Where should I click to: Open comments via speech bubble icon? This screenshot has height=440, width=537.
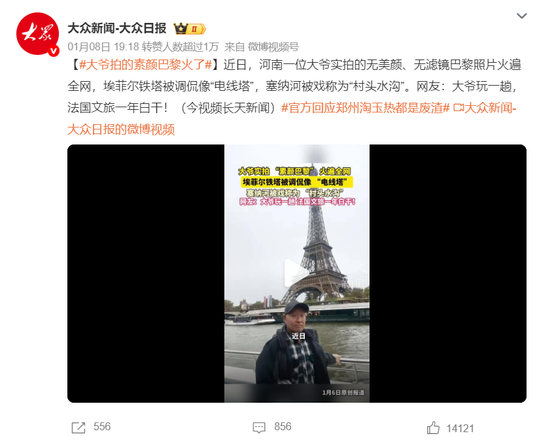[259, 428]
